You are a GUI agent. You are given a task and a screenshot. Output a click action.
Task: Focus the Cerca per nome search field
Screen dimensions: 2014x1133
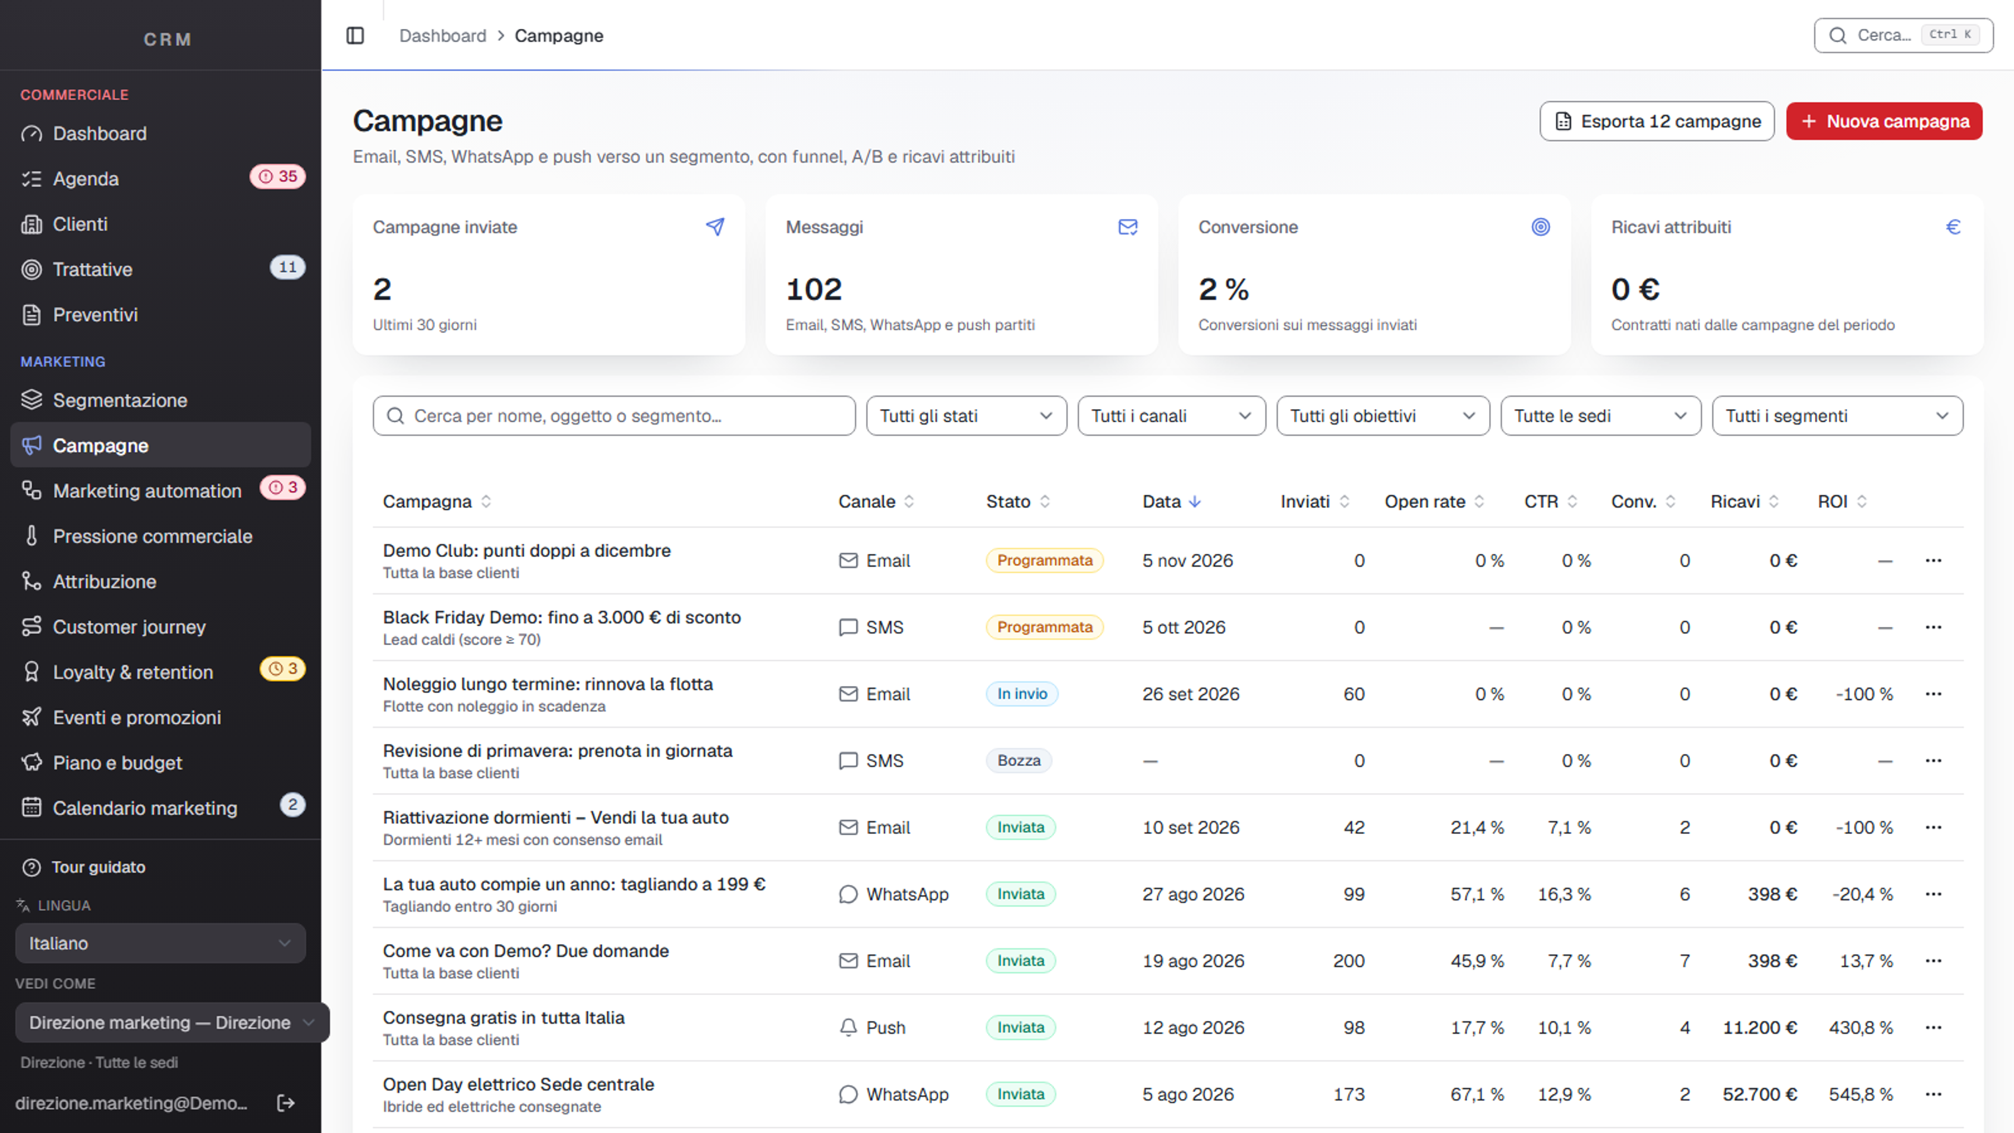[614, 416]
